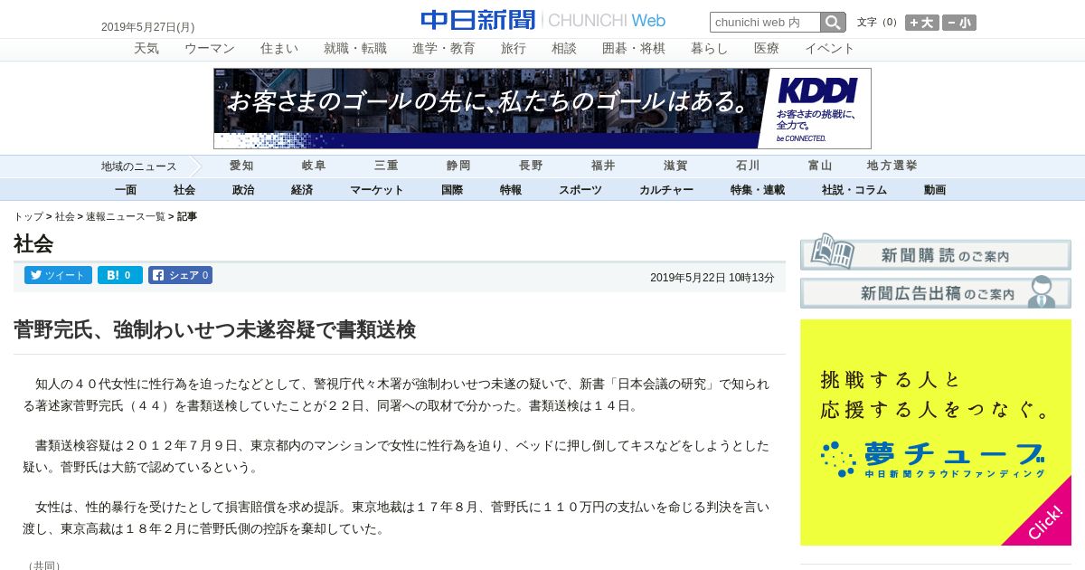This screenshot has height=570, width=1085.
Task: Click the トップ breadcrumb link
Action: pyautogui.click(x=28, y=217)
